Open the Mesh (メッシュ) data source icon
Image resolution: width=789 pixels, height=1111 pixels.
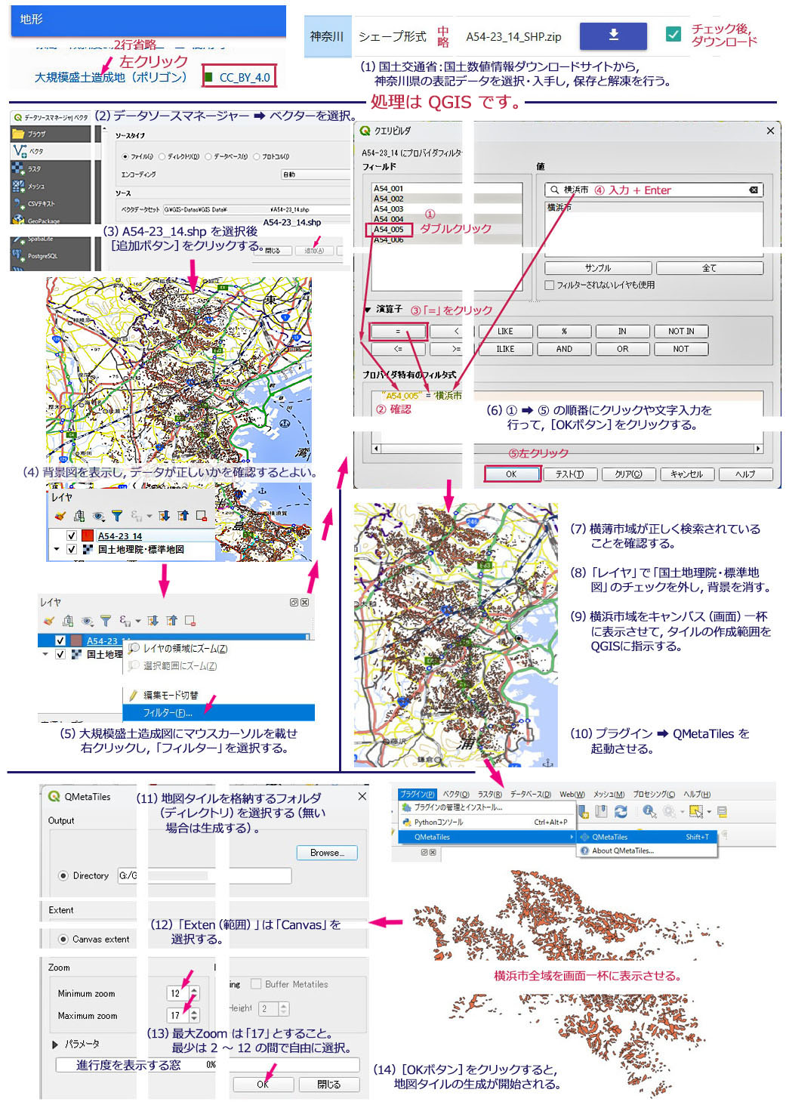[x=19, y=186]
